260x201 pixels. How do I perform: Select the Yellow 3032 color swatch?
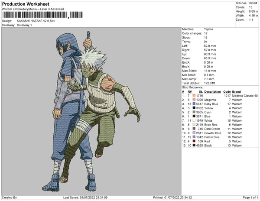[194, 108]
